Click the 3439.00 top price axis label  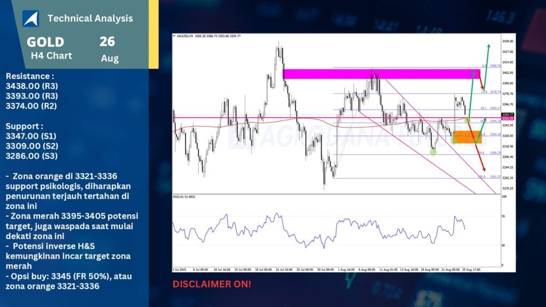pos(507,41)
